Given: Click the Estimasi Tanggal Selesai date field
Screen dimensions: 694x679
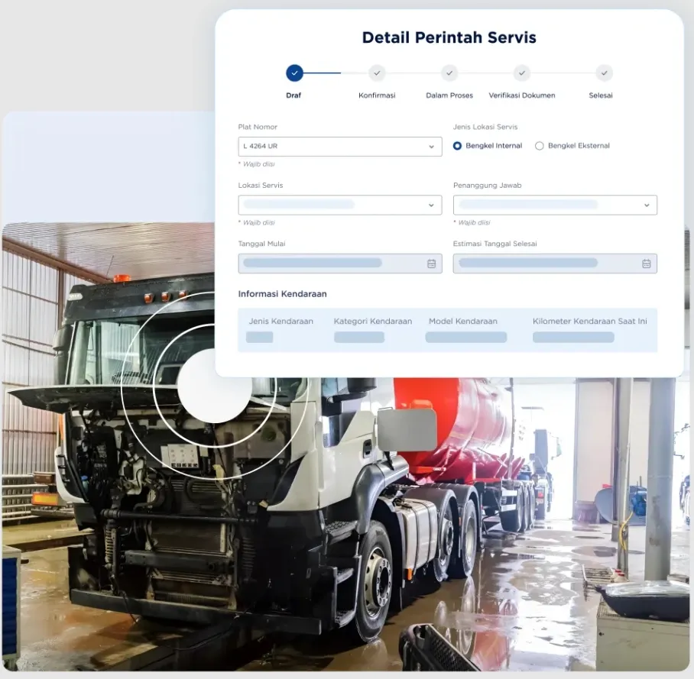Looking at the screenshot, I should [555, 264].
